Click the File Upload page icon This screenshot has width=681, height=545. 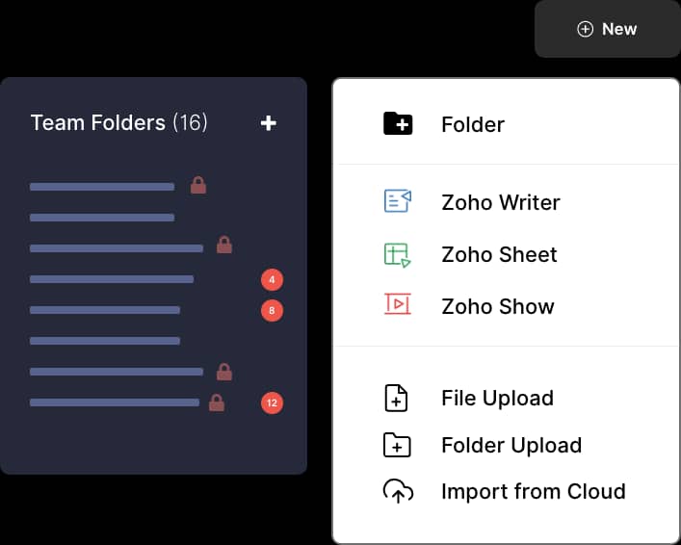396,398
